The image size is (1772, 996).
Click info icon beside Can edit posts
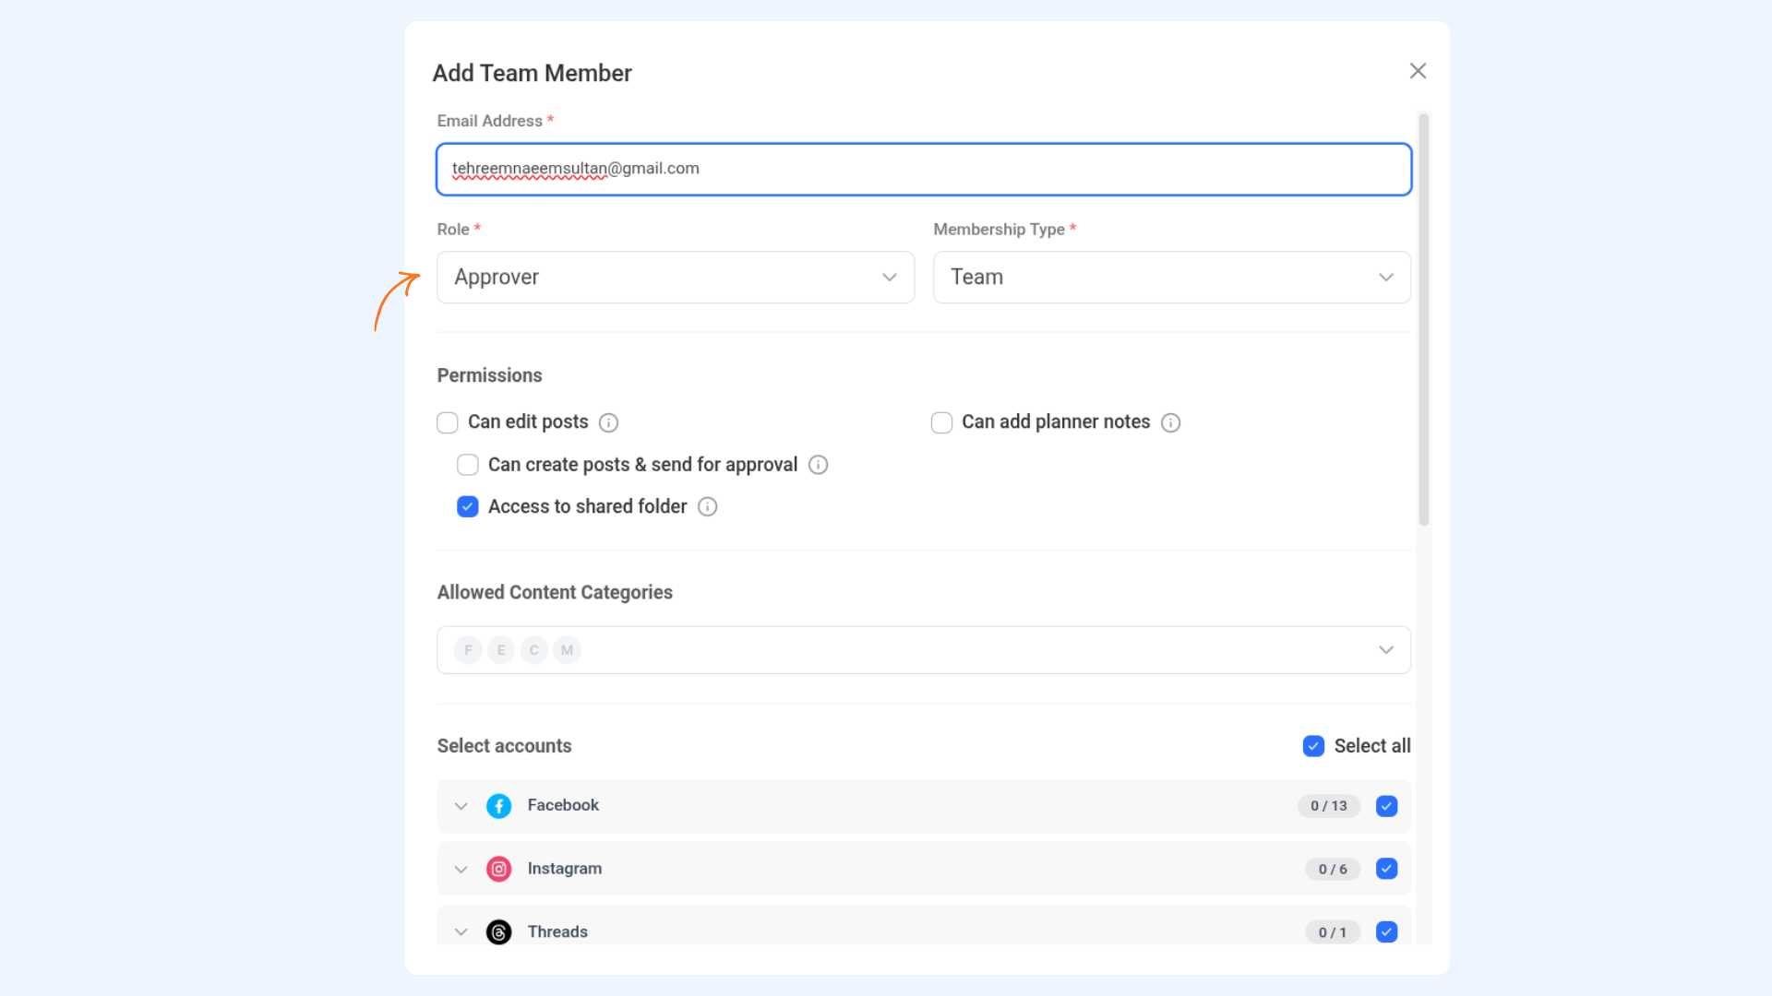(x=608, y=422)
